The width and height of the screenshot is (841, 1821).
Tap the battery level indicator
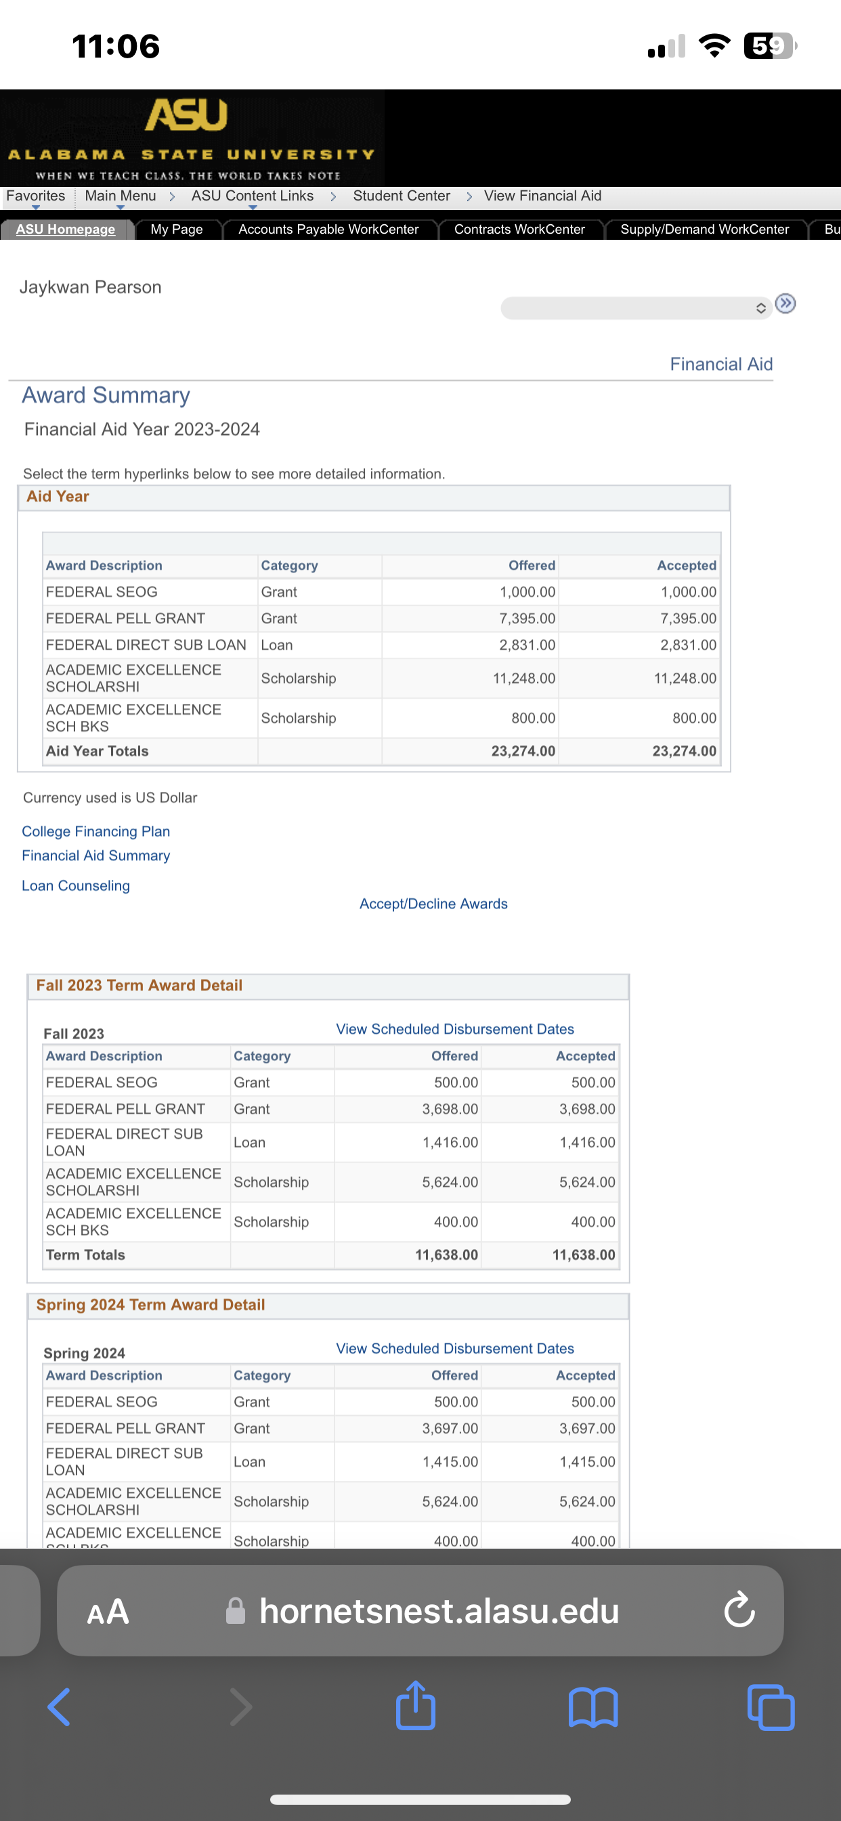[x=771, y=46]
